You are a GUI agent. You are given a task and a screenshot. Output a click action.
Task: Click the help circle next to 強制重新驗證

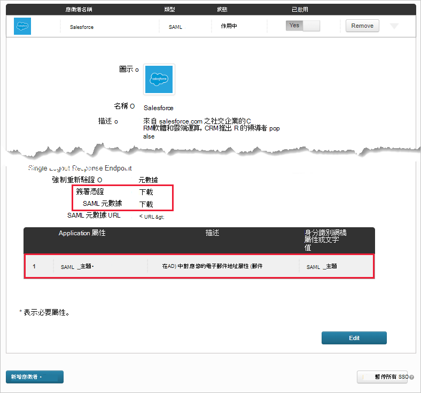click(x=99, y=180)
